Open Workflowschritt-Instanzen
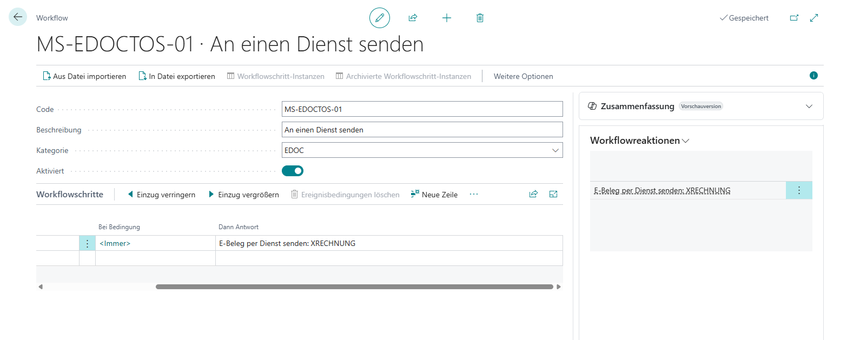The height and width of the screenshot is (340, 860). coord(276,76)
